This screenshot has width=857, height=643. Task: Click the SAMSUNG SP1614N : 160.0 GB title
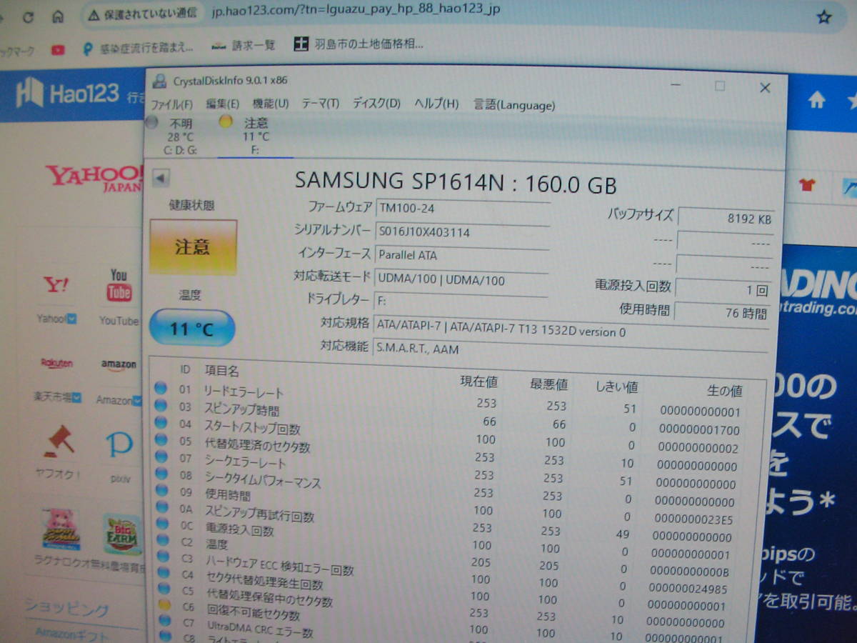click(456, 182)
